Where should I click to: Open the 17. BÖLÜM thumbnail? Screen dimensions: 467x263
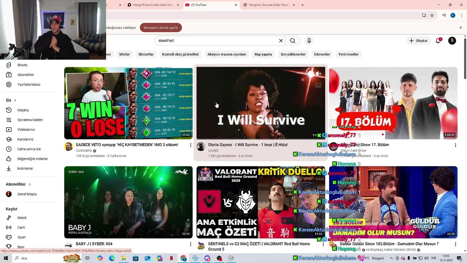[x=393, y=103]
